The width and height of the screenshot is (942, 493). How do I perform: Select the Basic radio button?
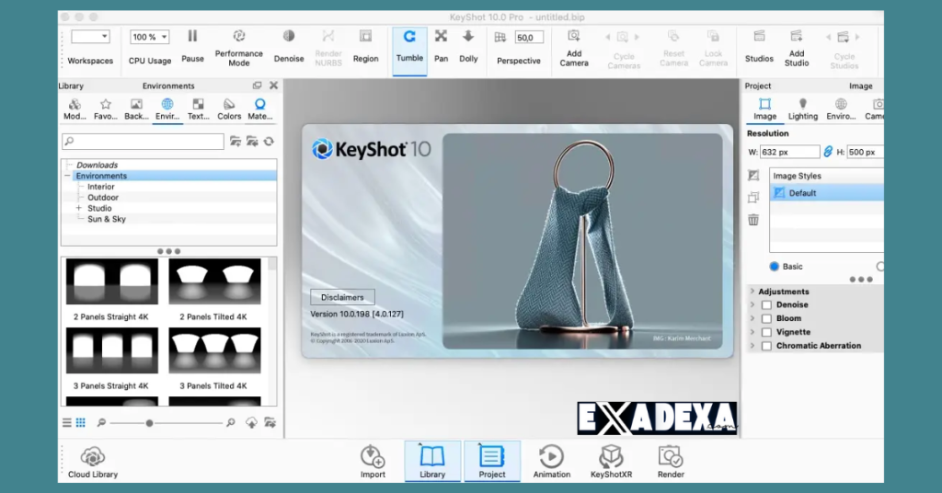tap(774, 266)
